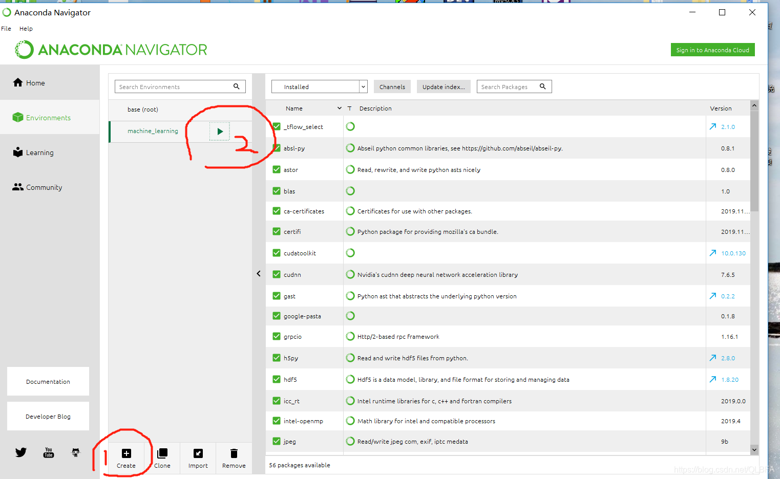Screen dimensions: 780x479
Task: Open the GitHub octocat icon link
Action: 76,452
